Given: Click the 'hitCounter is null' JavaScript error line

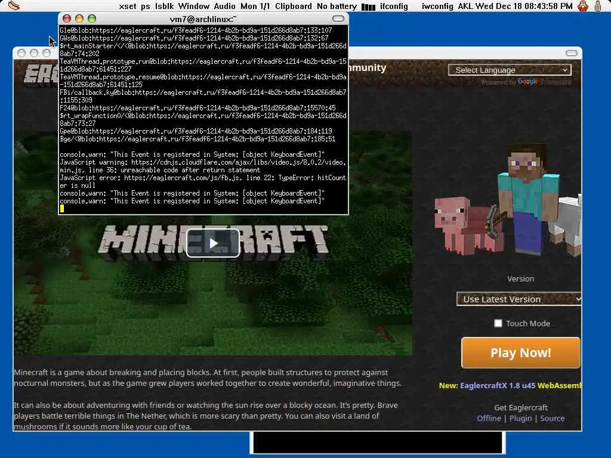Looking at the screenshot, I should click(203, 181).
